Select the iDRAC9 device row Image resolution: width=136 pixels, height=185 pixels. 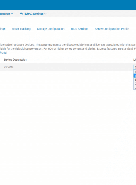point(68,67)
